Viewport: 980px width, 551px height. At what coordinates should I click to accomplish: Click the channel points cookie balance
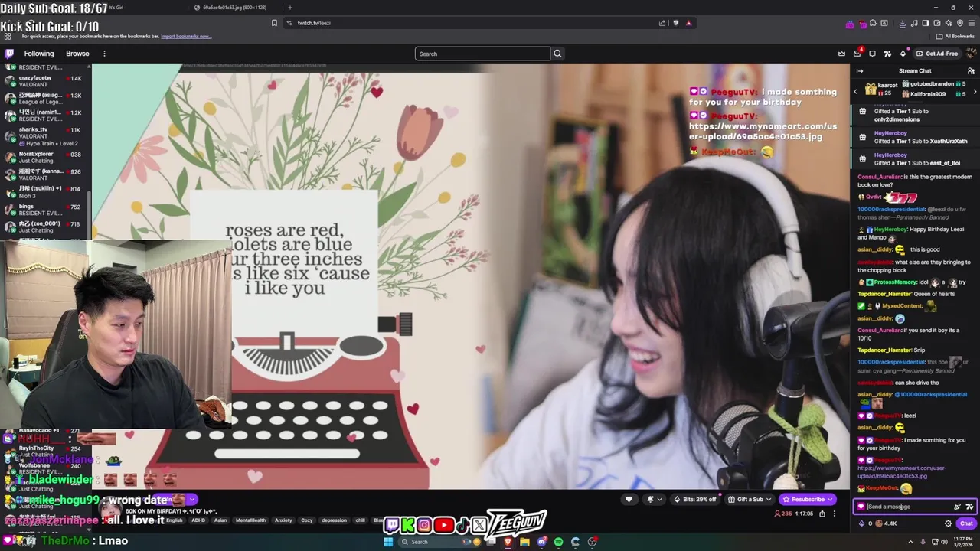coord(886,523)
